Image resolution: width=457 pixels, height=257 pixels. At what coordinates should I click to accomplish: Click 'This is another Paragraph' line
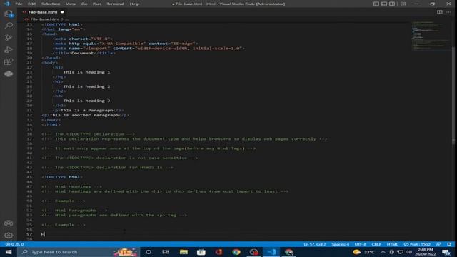[x=85, y=115]
